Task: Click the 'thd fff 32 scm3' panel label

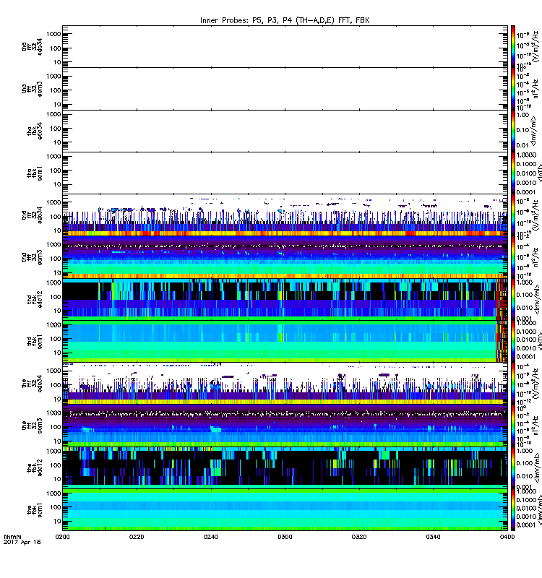Action: [32, 257]
